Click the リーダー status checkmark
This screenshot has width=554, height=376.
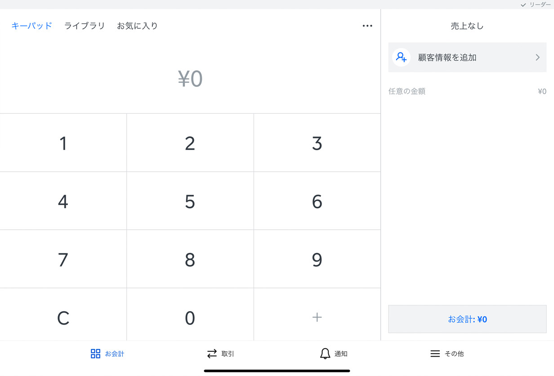coord(523,4)
